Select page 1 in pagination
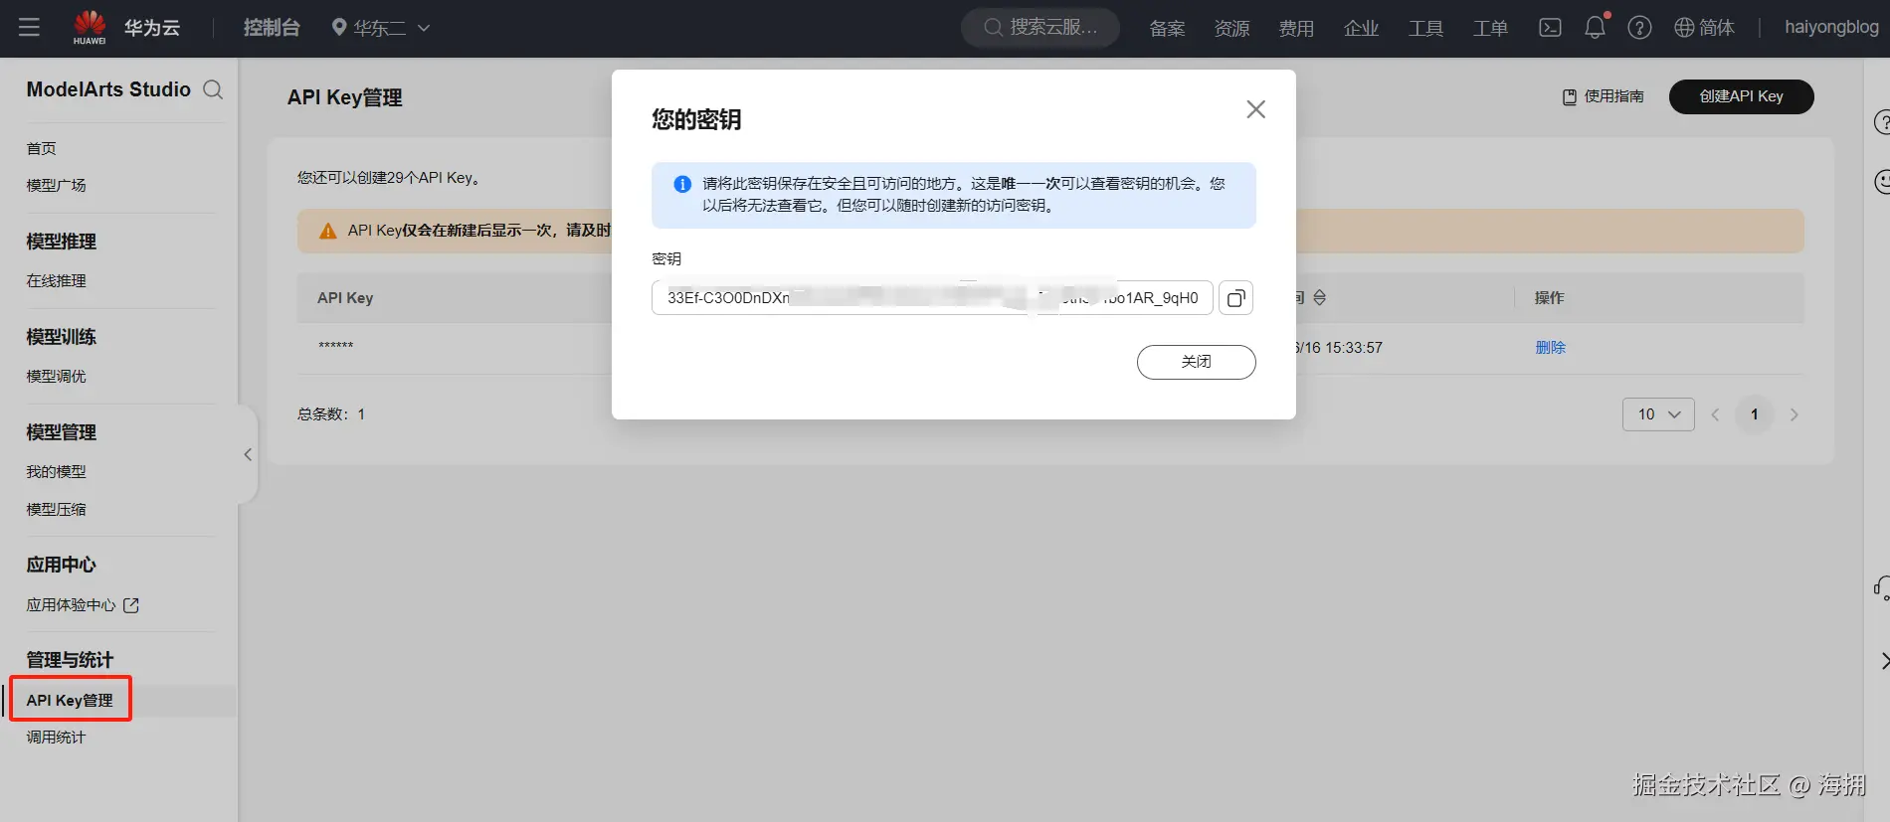This screenshot has height=822, width=1890. pyautogui.click(x=1755, y=414)
